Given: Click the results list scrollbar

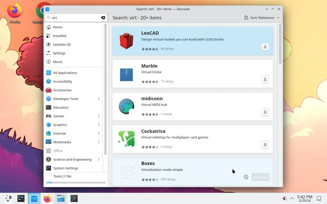Looking at the screenshot, I should pos(280,44).
